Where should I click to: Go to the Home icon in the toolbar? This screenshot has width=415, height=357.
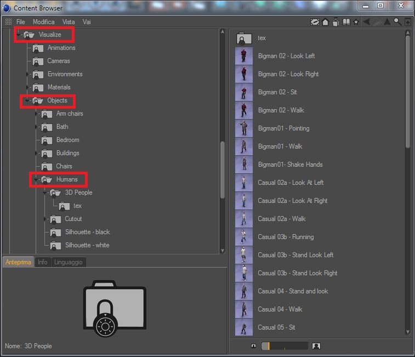click(325, 22)
